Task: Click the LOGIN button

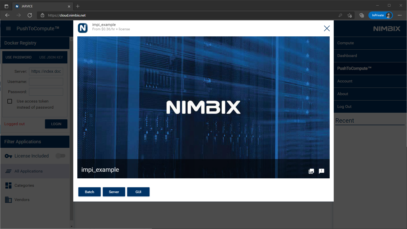Action: pos(56,124)
